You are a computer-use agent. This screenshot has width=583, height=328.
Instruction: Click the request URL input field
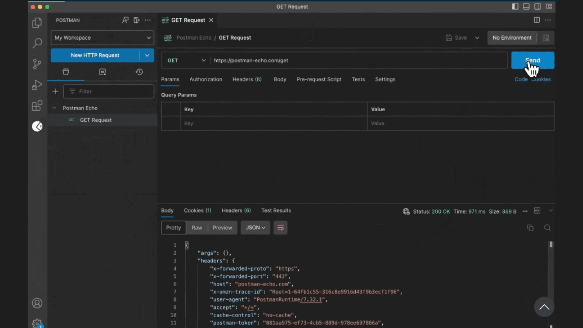(x=319, y=60)
